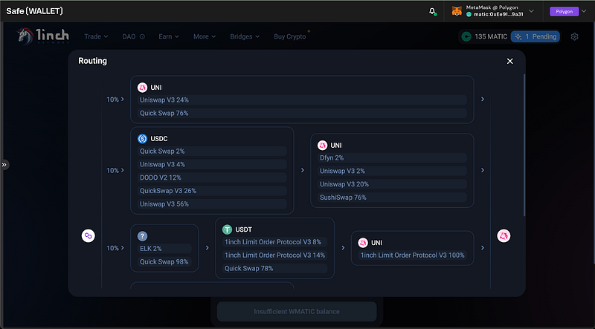Viewport: 595px width, 329px height.
Task: Click 1inch Limit Order Protocol V3 14% row
Action: pos(274,255)
